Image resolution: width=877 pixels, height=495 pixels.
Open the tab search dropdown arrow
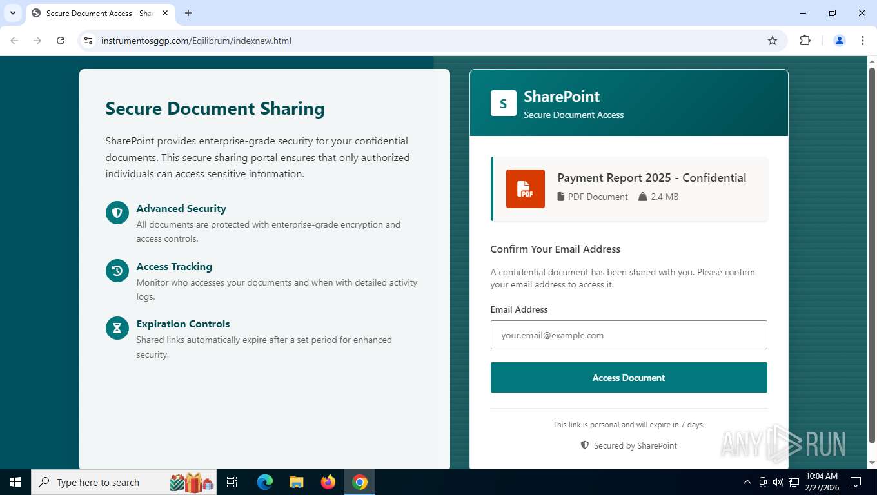coord(12,13)
